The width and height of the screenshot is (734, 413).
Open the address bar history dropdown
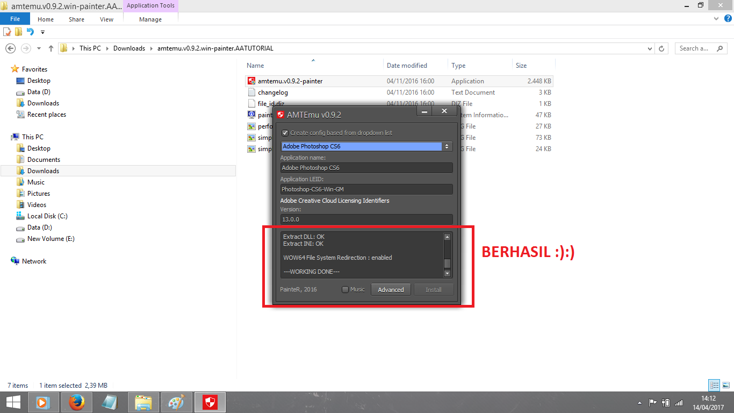(650, 48)
